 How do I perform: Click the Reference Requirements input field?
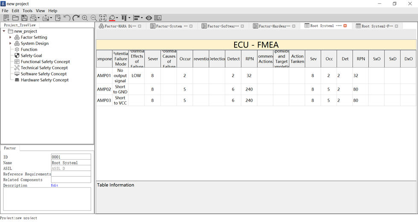pos(71,174)
